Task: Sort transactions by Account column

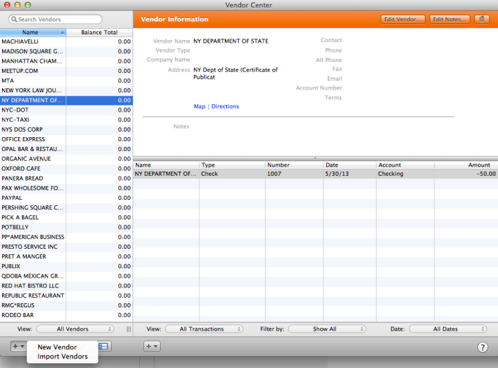Action: click(x=406, y=165)
